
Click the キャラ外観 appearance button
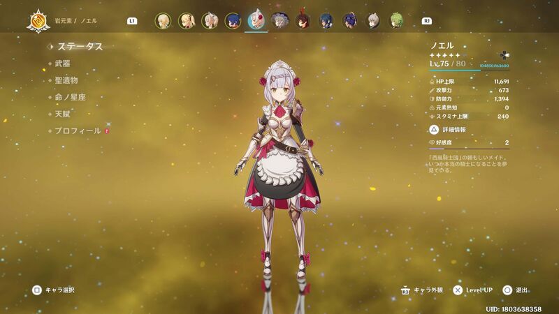pyautogui.click(x=422, y=290)
